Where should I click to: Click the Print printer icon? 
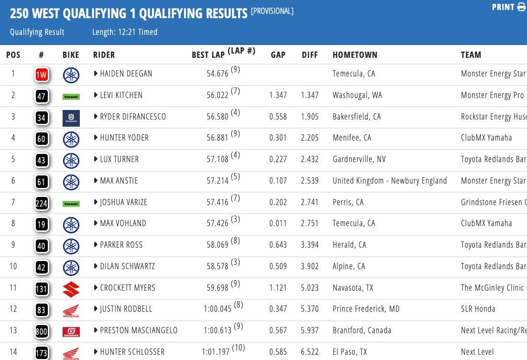521,7
